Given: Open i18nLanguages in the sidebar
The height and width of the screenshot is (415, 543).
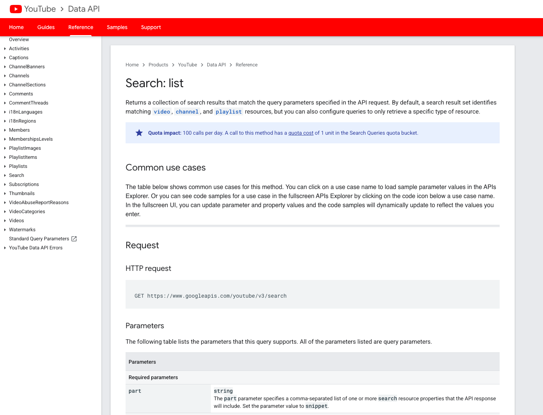Looking at the screenshot, I should [26, 112].
